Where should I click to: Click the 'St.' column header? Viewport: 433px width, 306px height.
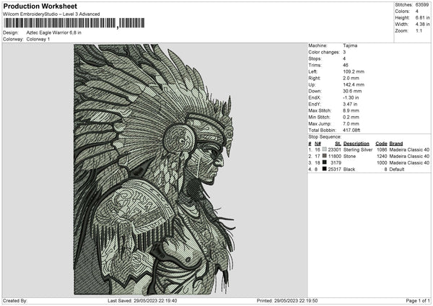(x=338, y=144)
